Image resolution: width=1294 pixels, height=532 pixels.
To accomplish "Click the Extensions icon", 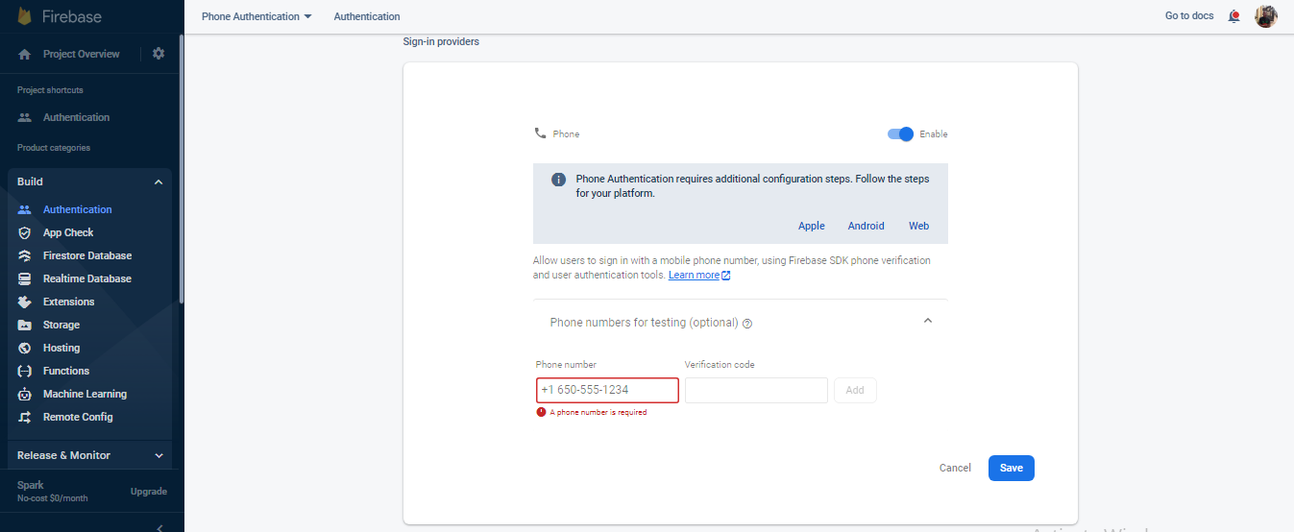I will (x=25, y=302).
